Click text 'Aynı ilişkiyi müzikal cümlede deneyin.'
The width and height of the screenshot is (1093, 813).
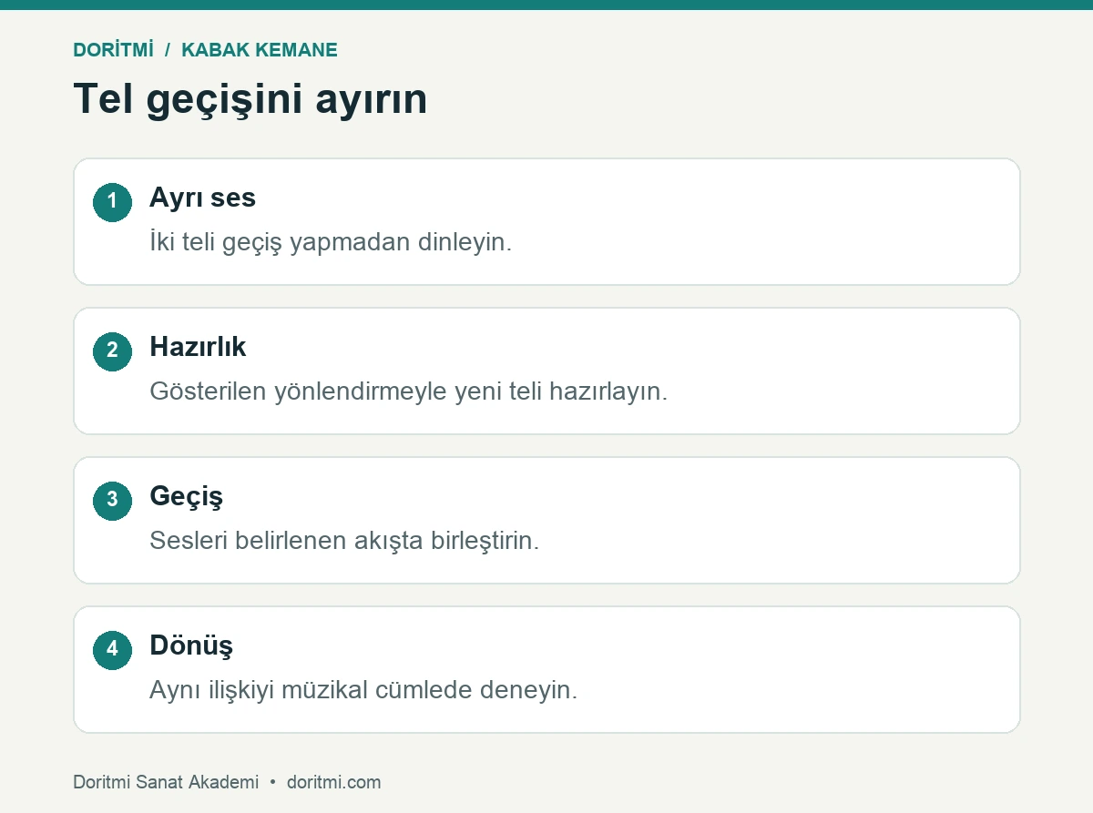(363, 690)
